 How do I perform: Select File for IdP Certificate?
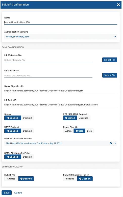coord(110,75)
